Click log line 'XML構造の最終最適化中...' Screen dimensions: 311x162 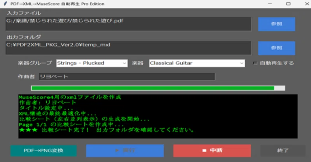(x=58, y=114)
